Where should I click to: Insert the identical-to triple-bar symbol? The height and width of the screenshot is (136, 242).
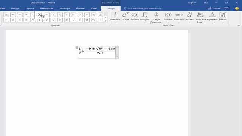click(26, 20)
